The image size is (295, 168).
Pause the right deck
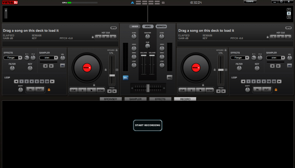coord(191,90)
